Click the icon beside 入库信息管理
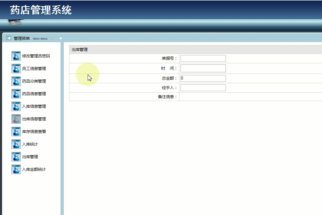 point(16,106)
